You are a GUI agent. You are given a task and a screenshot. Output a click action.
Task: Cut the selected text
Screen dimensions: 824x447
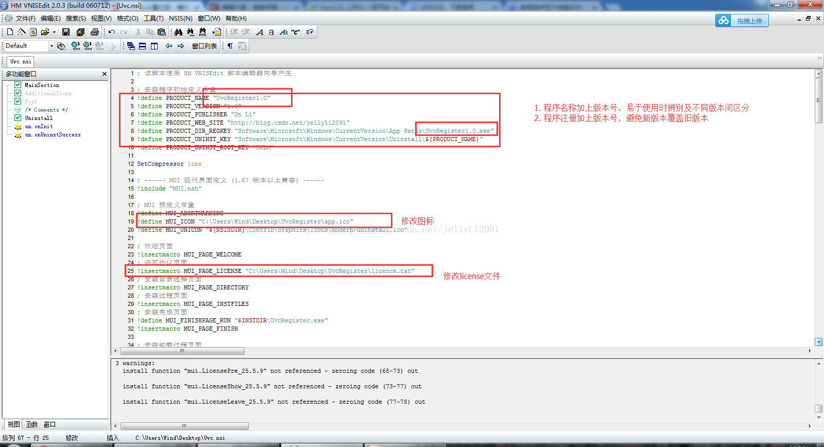click(138, 32)
